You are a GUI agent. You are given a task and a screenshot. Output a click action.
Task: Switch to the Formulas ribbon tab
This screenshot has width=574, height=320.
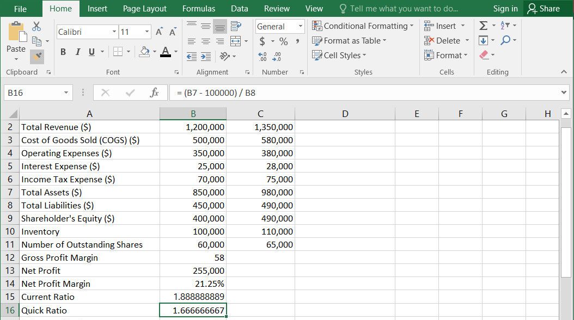(x=198, y=9)
